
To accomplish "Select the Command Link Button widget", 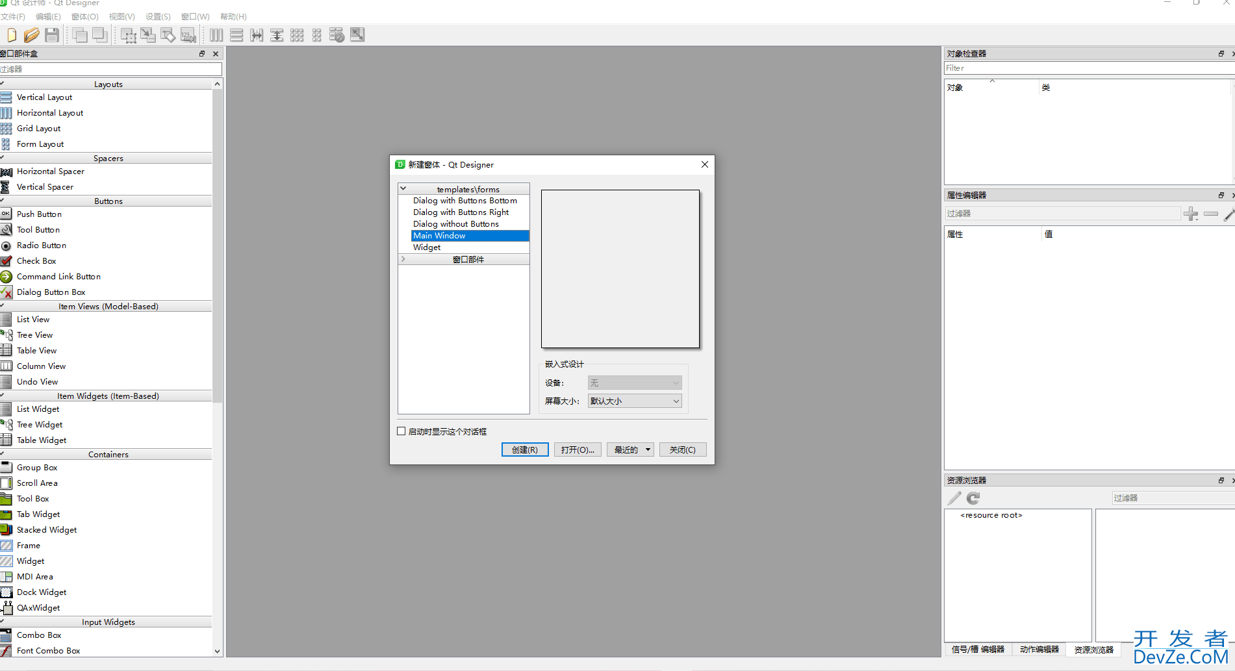I will (58, 277).
